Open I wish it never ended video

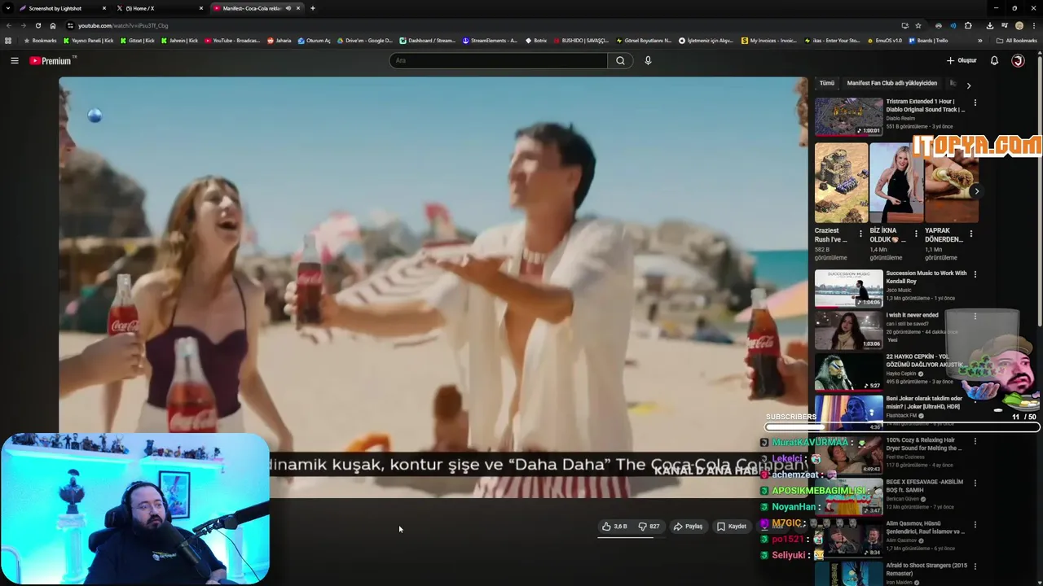(x=912, y=315)
